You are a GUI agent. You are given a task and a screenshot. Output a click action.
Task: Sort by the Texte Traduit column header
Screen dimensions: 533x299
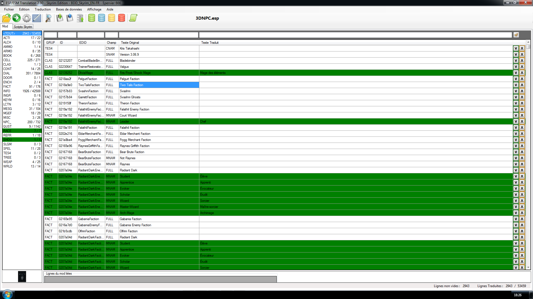click(356, 43)
